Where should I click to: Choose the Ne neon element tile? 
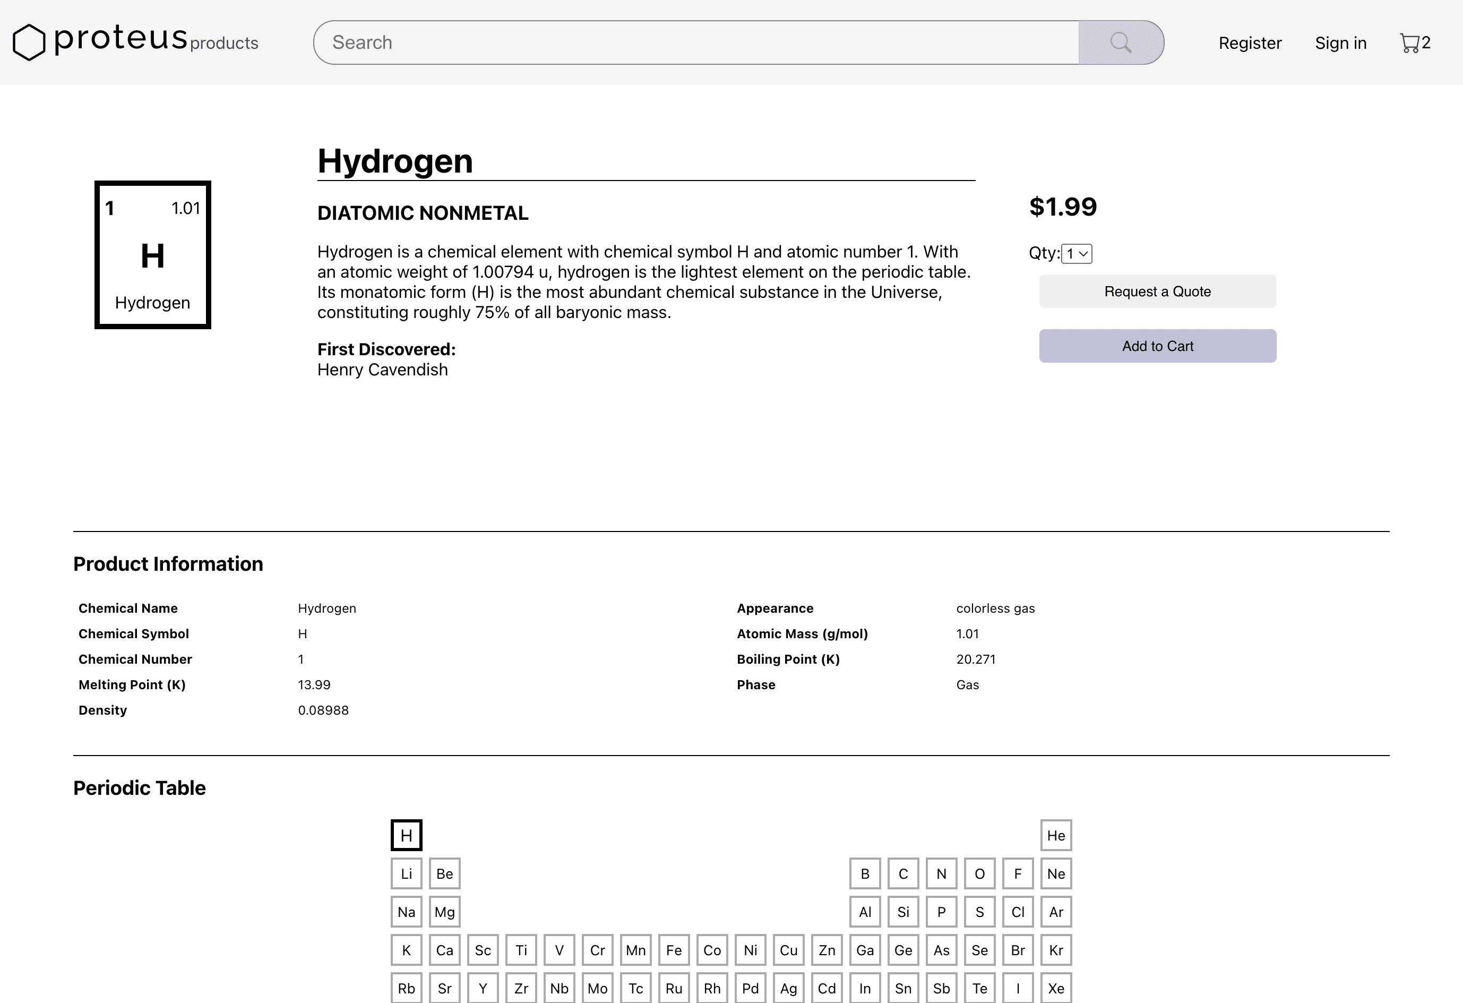tap(1056, 874)
